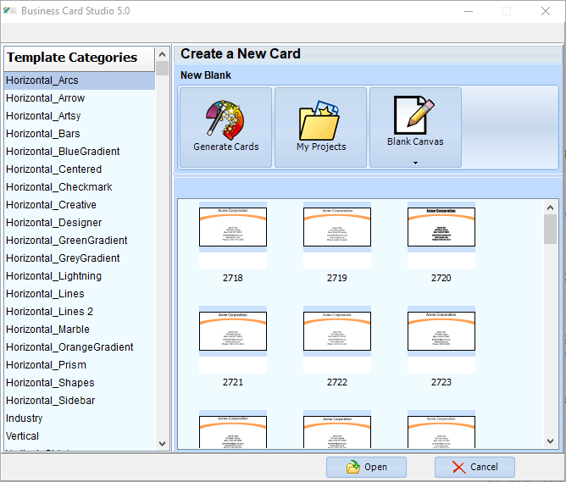Choose the Horizontal_Sidebar category
This screenshot has width=566, height=482.
click(80, 401)
